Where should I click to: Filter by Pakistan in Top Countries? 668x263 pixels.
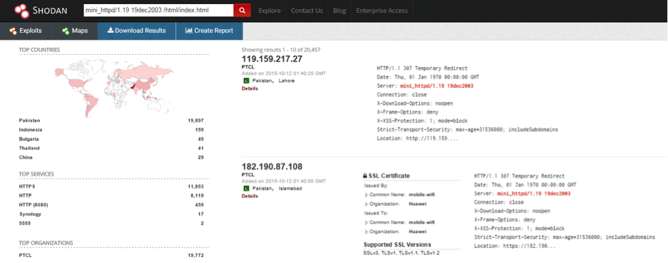click(29, 121)
